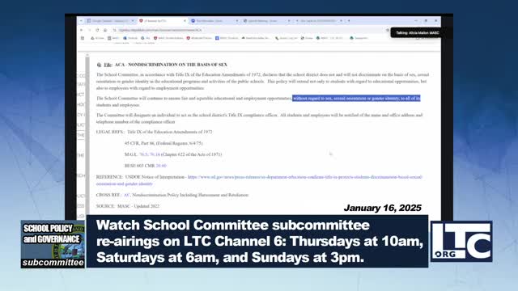Image resolution: width=518 pixels, height=291 pixels.
Task: Switch to the third browser tab
Action: (214, 21)
